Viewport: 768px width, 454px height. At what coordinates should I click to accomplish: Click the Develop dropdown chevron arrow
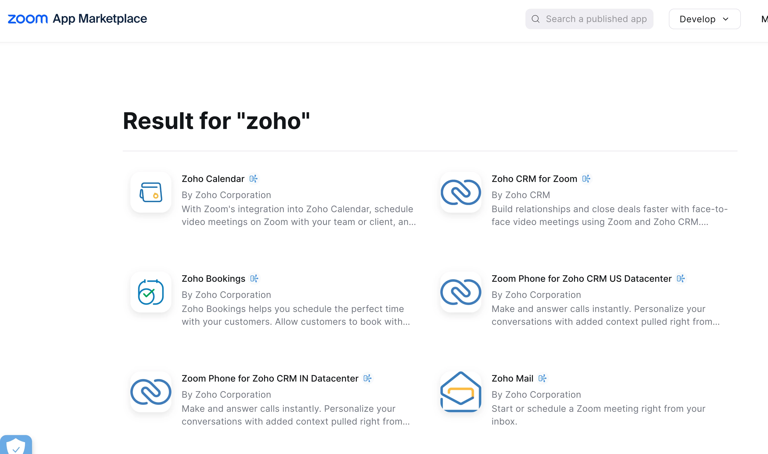pos(726,19)
